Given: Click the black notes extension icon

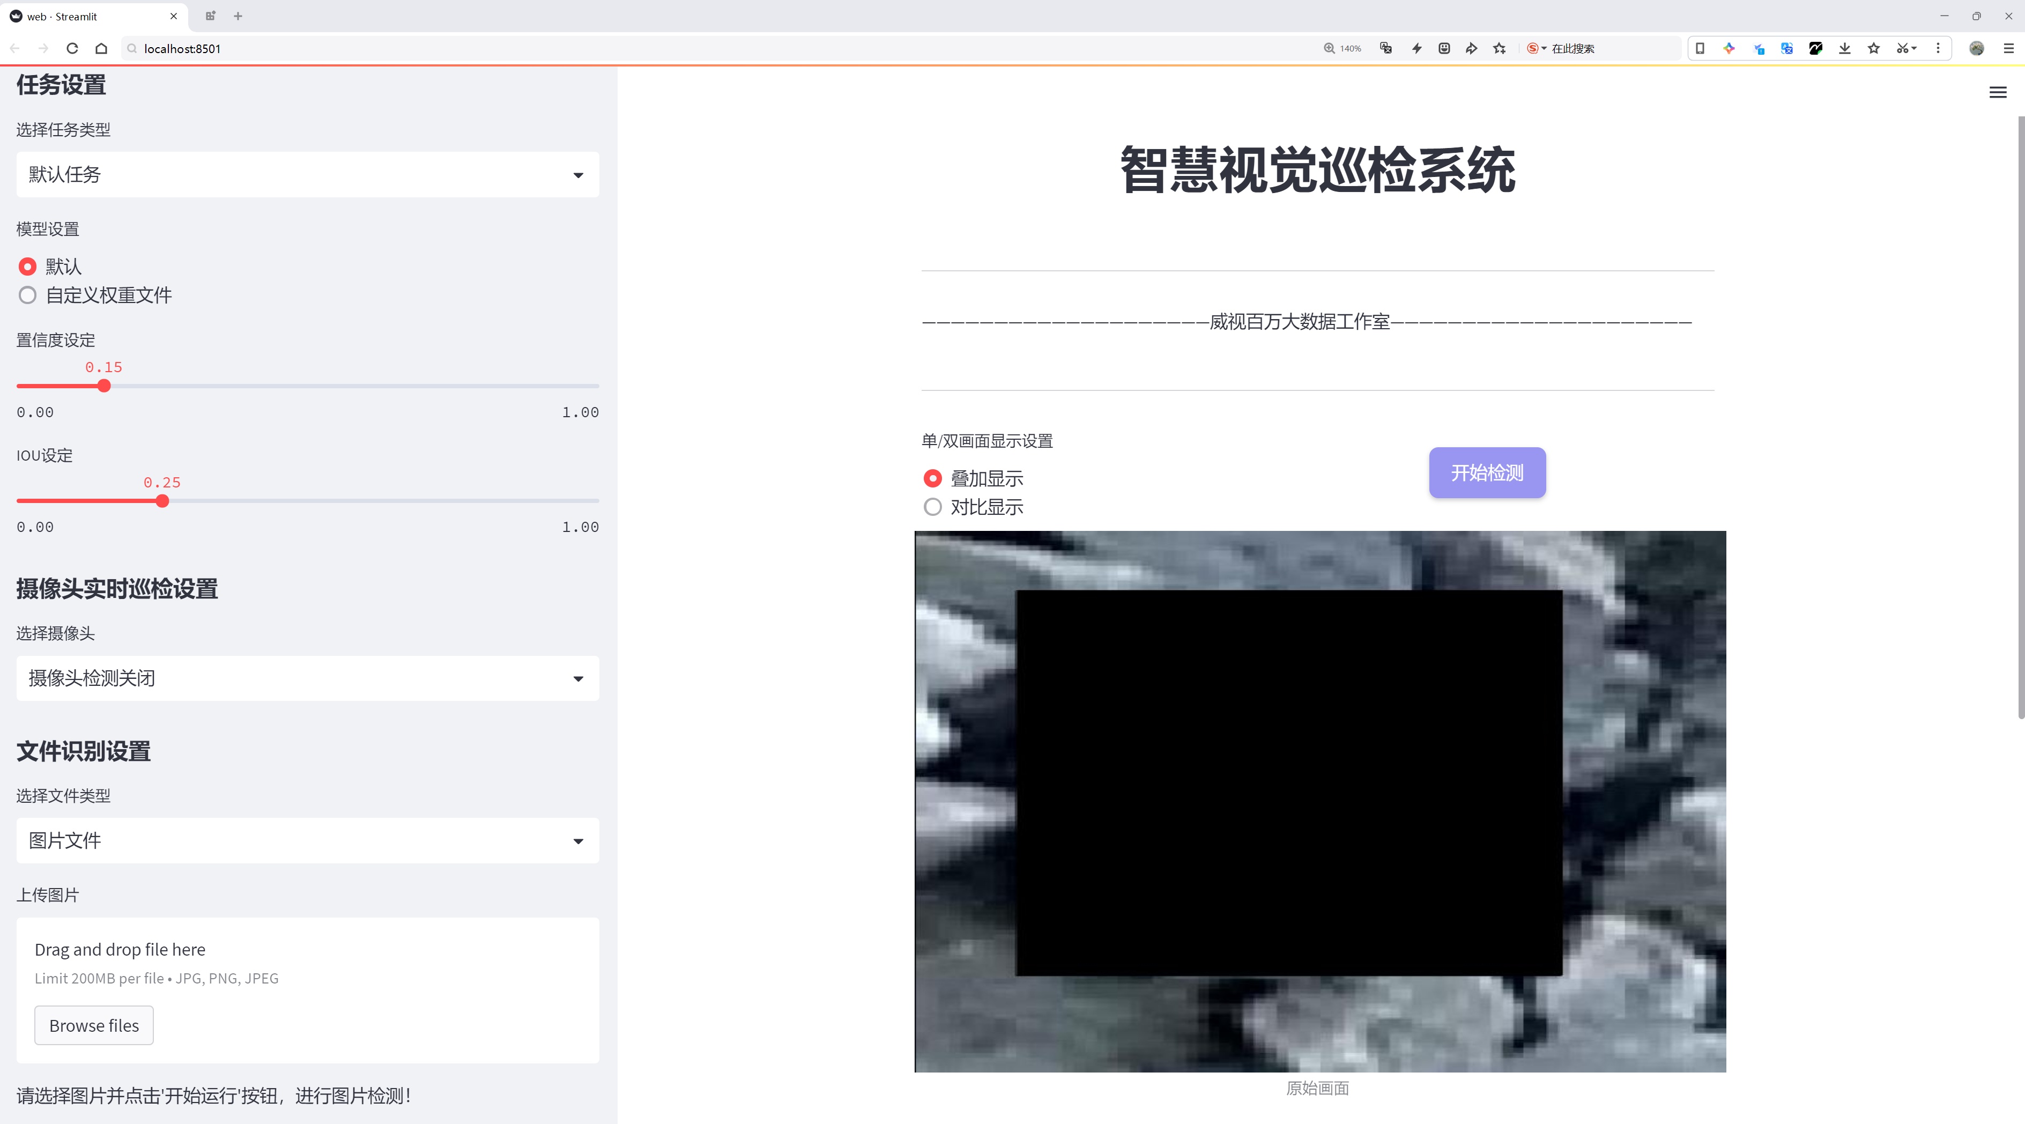Looking at the screenshot, I should tap(1816, 49).
